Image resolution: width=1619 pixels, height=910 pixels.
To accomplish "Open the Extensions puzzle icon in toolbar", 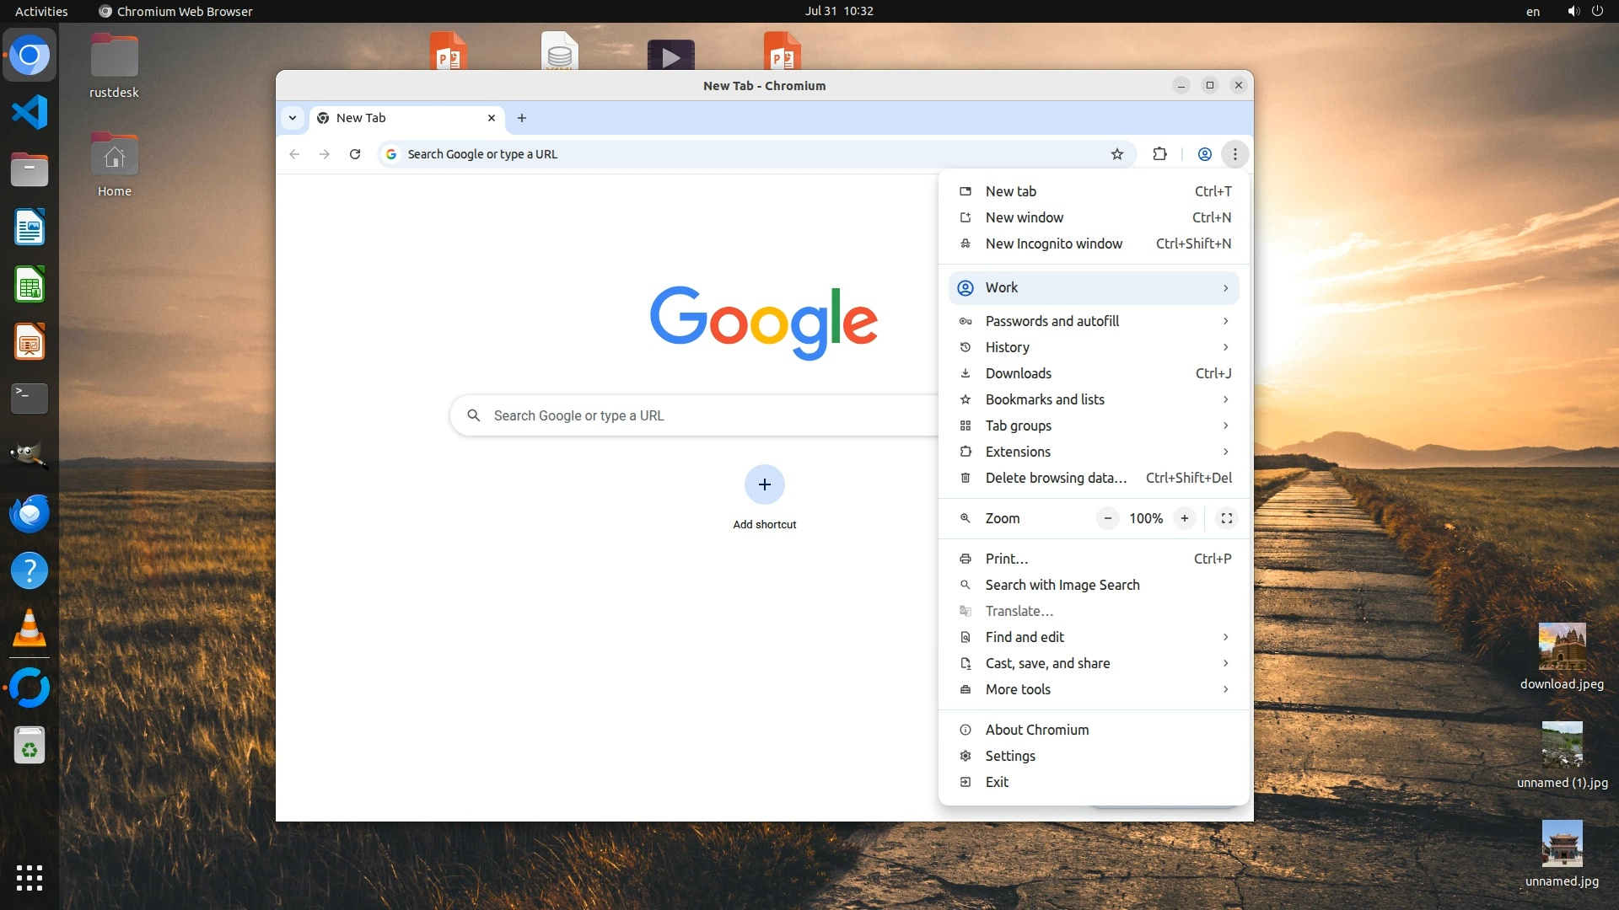I will click(x=1160, y=154).
